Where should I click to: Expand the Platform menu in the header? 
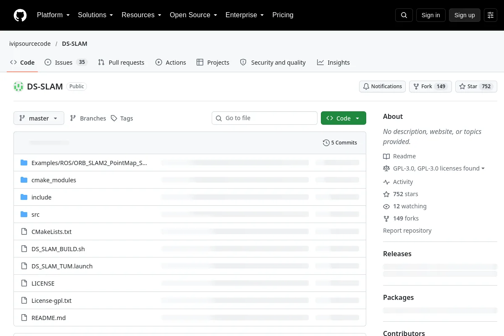(53, 15)
